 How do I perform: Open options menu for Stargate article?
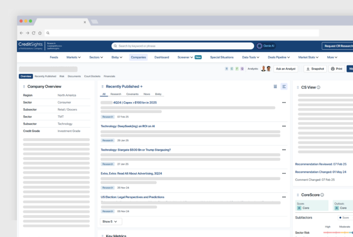(x=284, y=150)
